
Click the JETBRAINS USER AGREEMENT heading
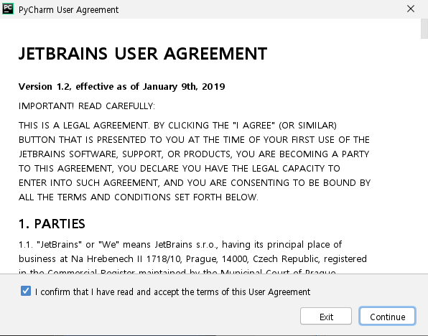point(143,54)
